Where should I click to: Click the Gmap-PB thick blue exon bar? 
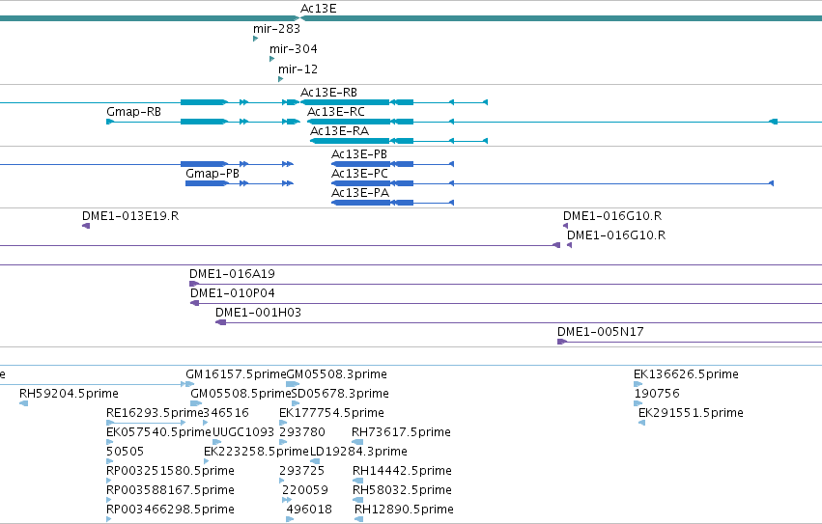point(206,183)
